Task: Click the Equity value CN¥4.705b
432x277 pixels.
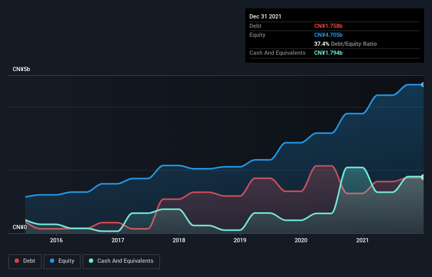Action: point(328,35)
